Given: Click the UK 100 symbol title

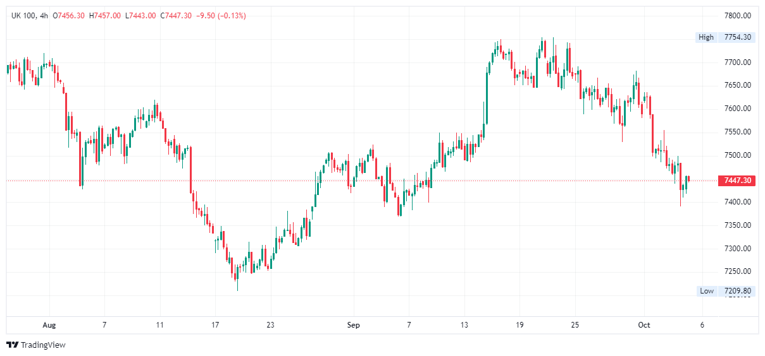Looking at the screenshot, I should tap(25, 15).
